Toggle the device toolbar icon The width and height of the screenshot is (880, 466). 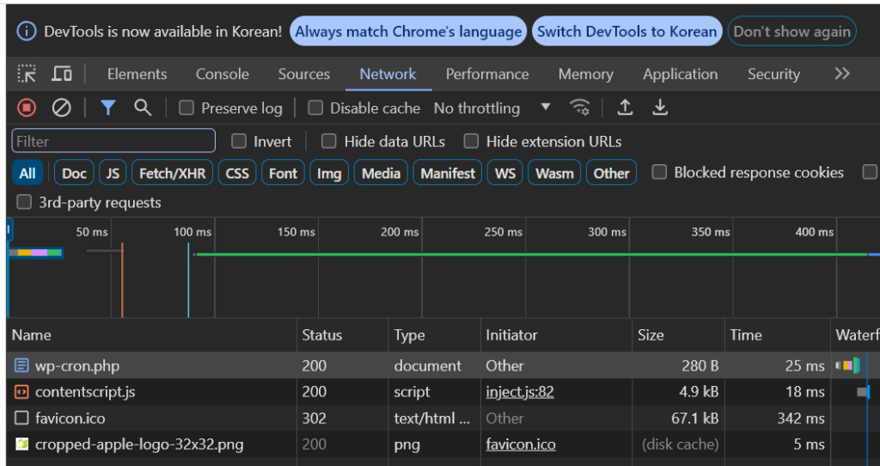pos(61,75)
